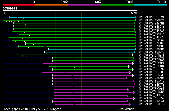Select the UniRef100_Q765R1 label
Screen dimensions: 169x111
coord(152,90)
